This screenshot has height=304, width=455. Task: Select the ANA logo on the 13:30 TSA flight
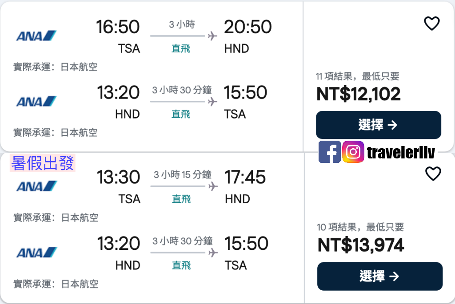point(36,186)
